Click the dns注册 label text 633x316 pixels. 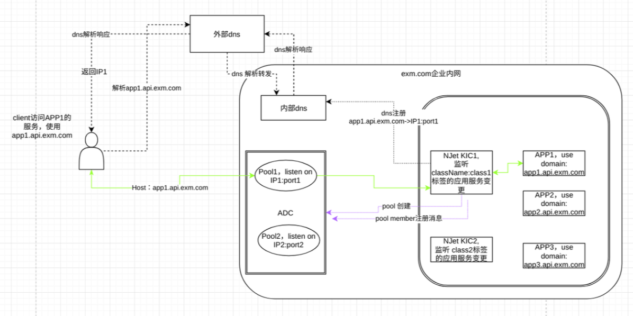[x=393, y=113]
